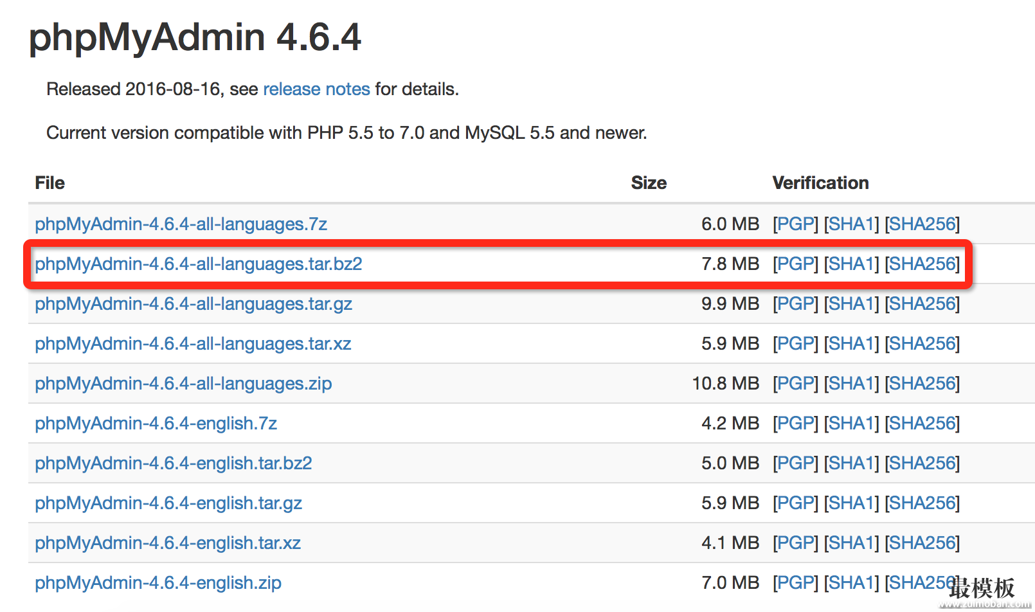Open SHA1 checksum for all-languages.zip

851,383
